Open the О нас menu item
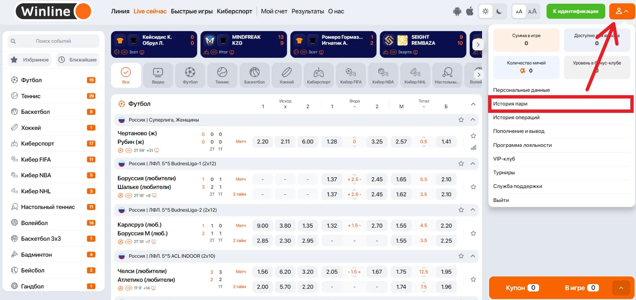The width and height of the screenshot is (636, 300). [336, 11]
